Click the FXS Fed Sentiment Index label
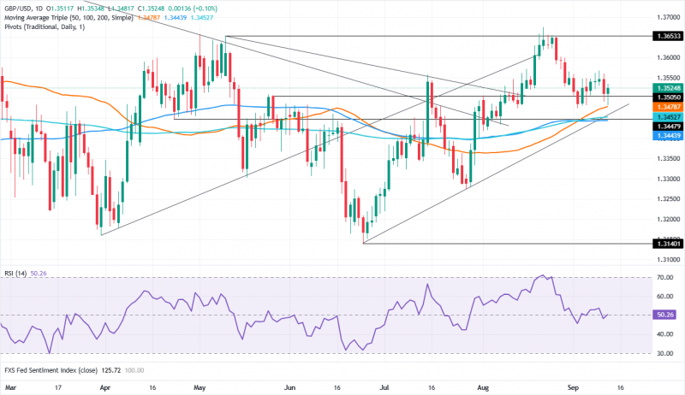Viewport: 685px width, 395px height. (51, 370)
